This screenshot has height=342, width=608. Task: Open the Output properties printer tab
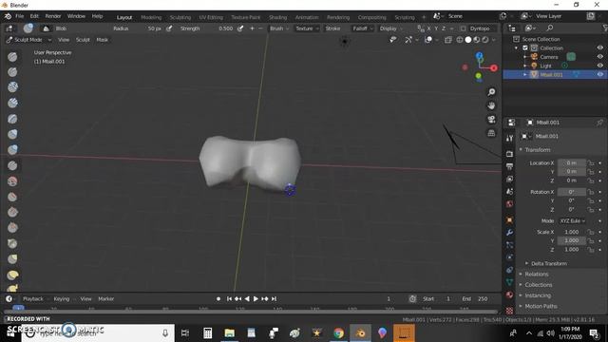[x=509, y=166]
